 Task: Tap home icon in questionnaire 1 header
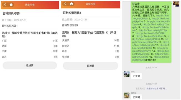(x=11, y=5)
